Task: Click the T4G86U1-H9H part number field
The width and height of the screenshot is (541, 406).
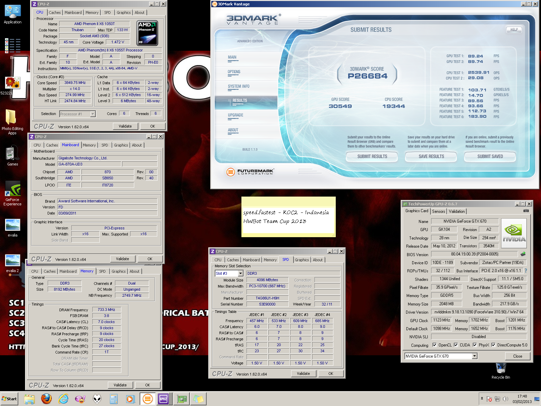Action: pyautogui.click(x=267, y=298)
